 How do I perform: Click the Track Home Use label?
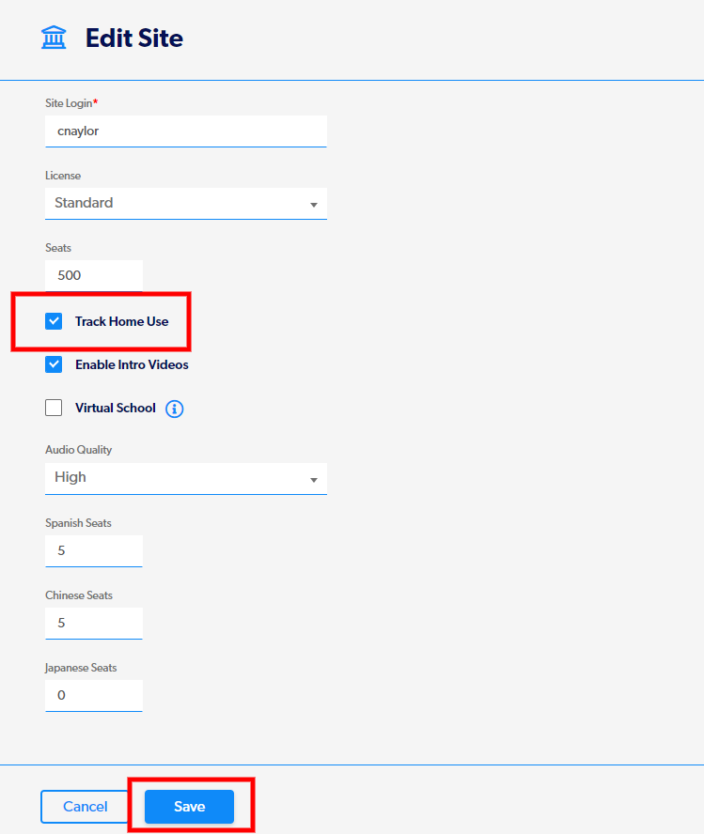pyautogui.click(x=122, y=321)
